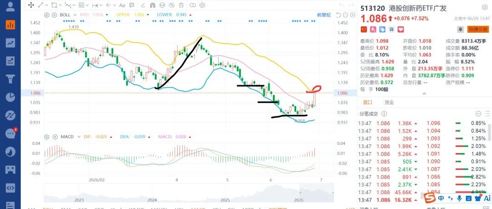The width and height of the screenshot is (492, 209).
Task: Click the China flag market icon
Action: coord(364,30)
